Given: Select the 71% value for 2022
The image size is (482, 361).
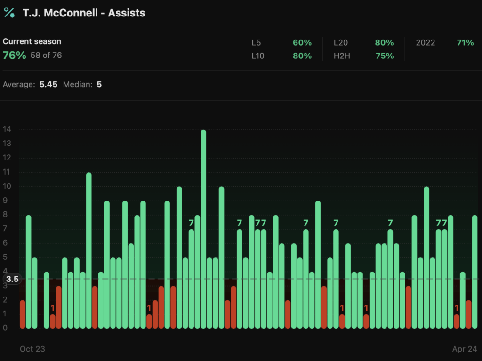Looking at the screenshot, I should [x=466, y=43].
